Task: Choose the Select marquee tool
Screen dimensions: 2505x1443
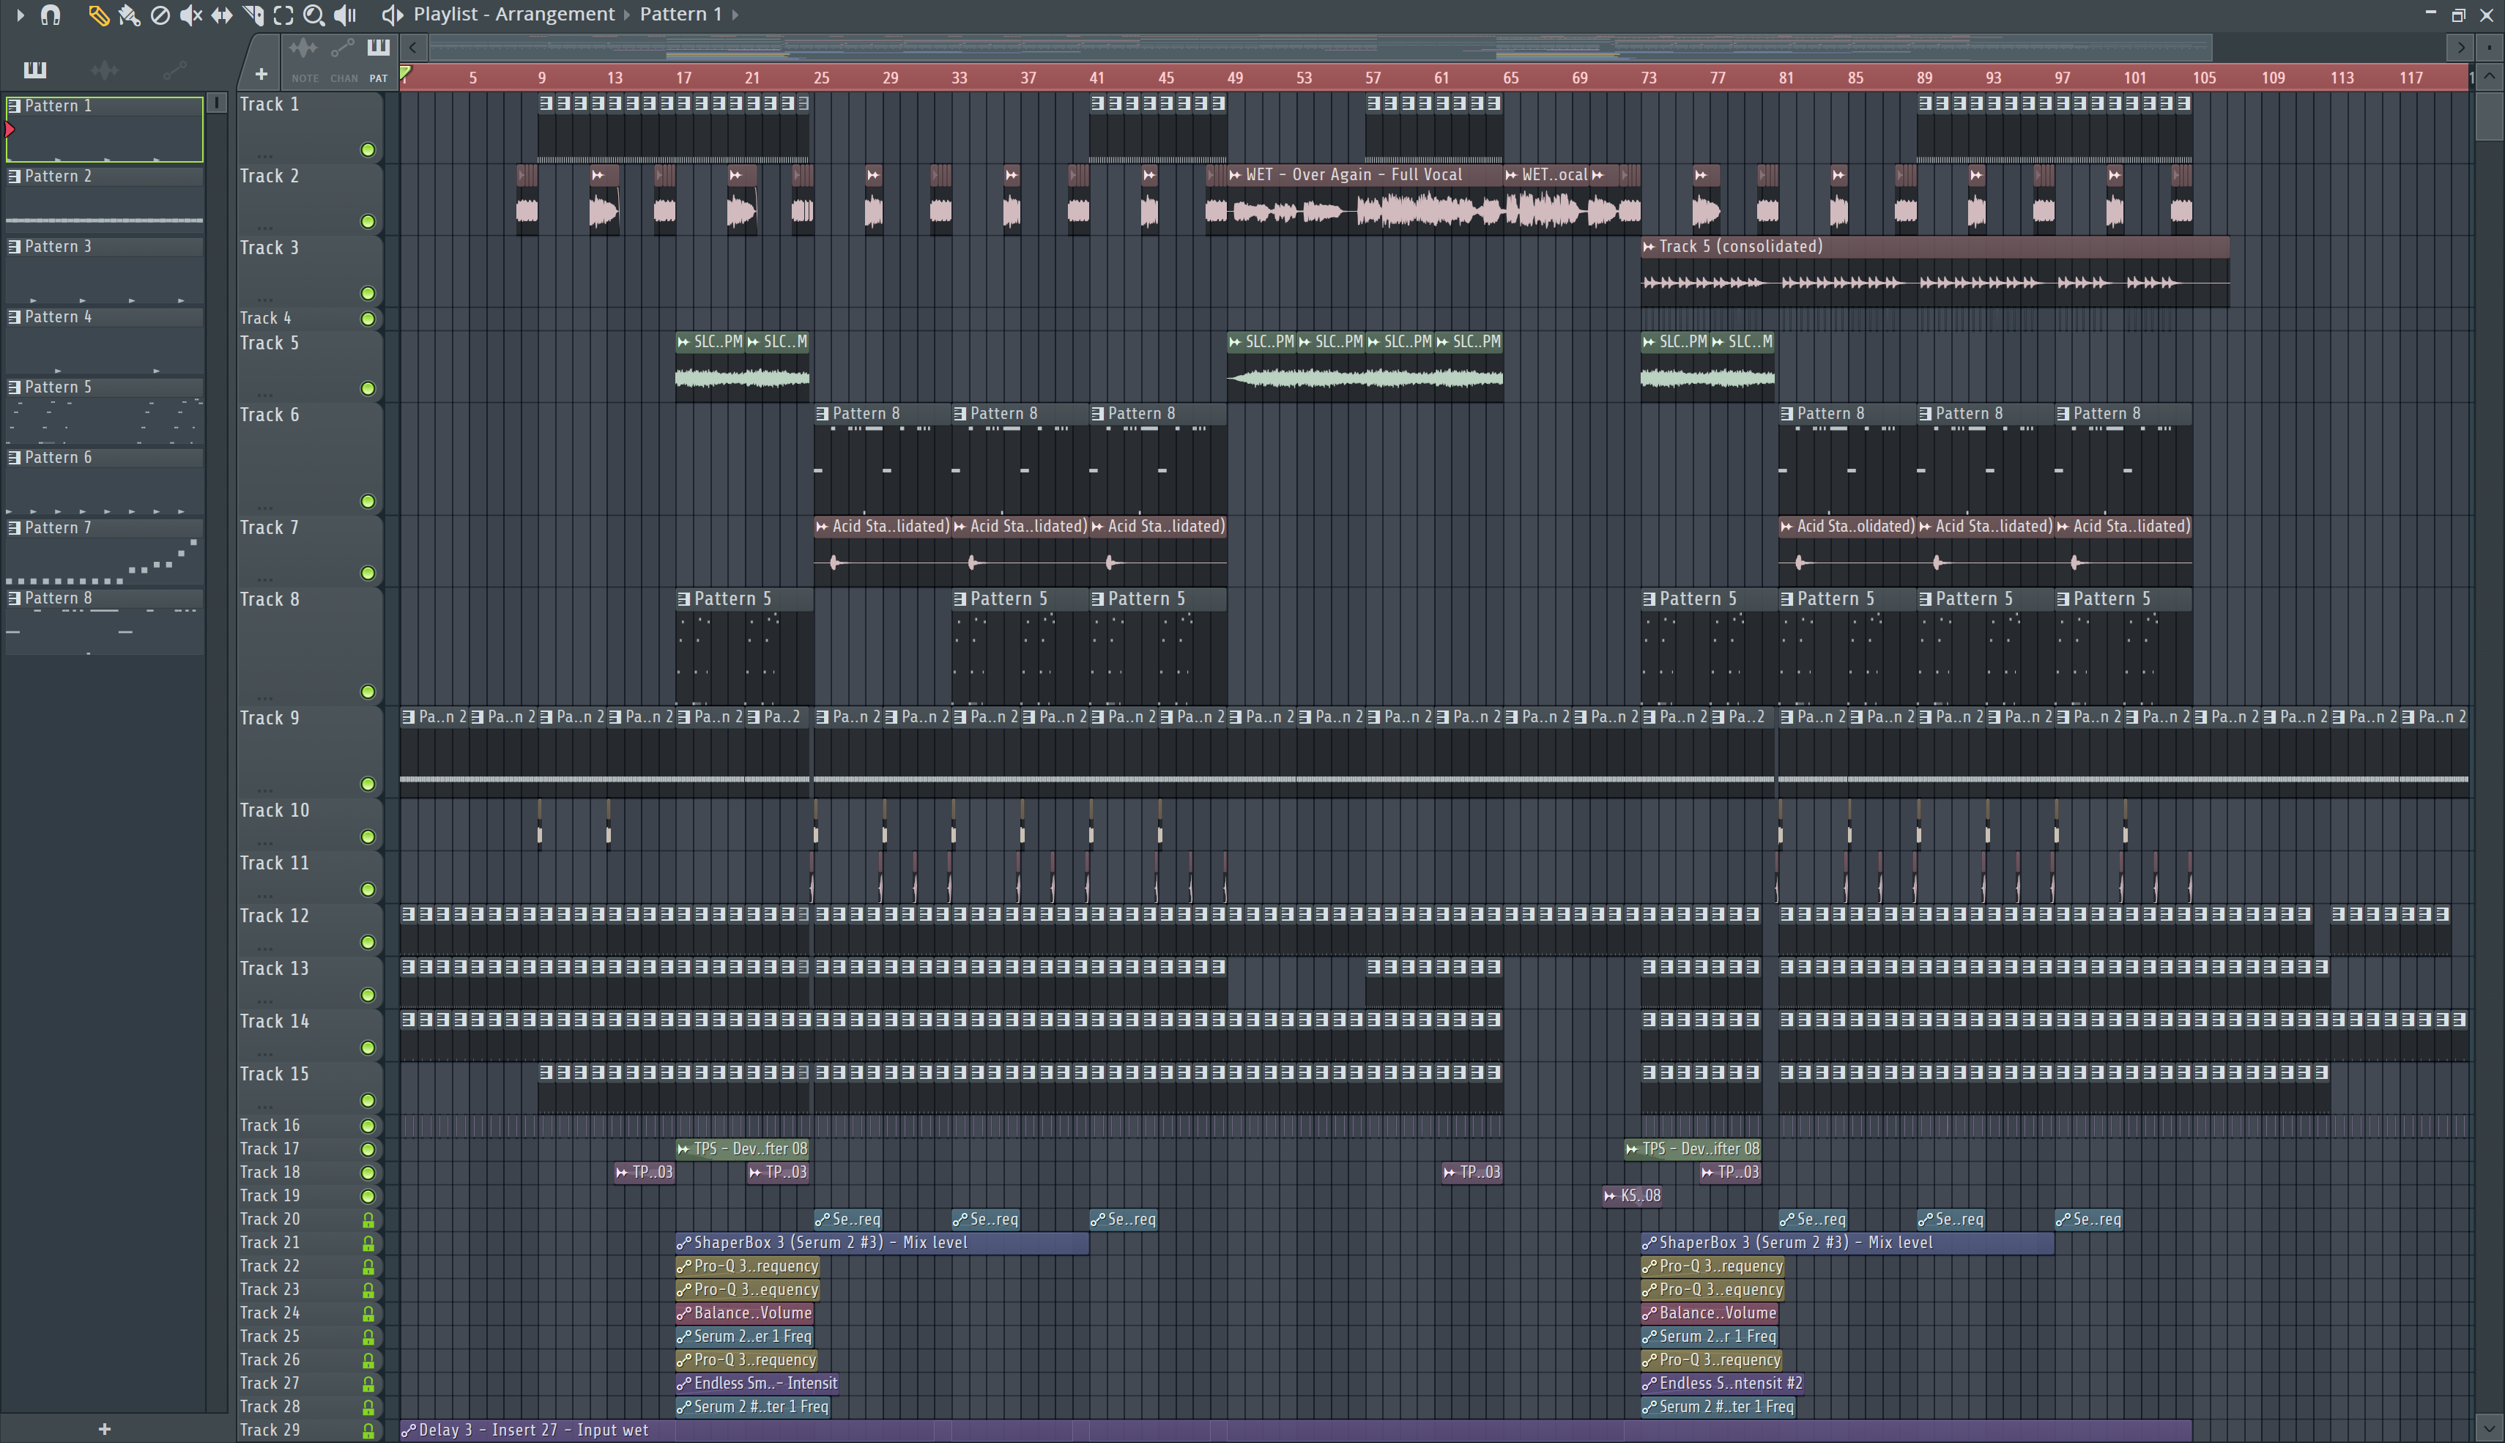Action: (283, 15)
